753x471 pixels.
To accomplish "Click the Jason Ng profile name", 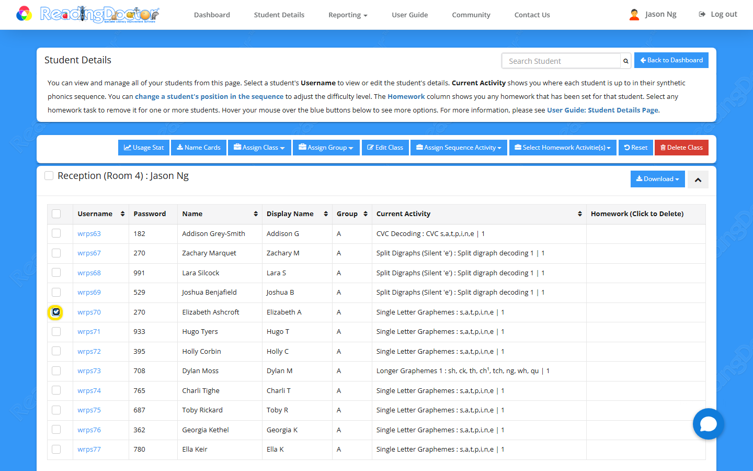I will [x=660, y=14].
